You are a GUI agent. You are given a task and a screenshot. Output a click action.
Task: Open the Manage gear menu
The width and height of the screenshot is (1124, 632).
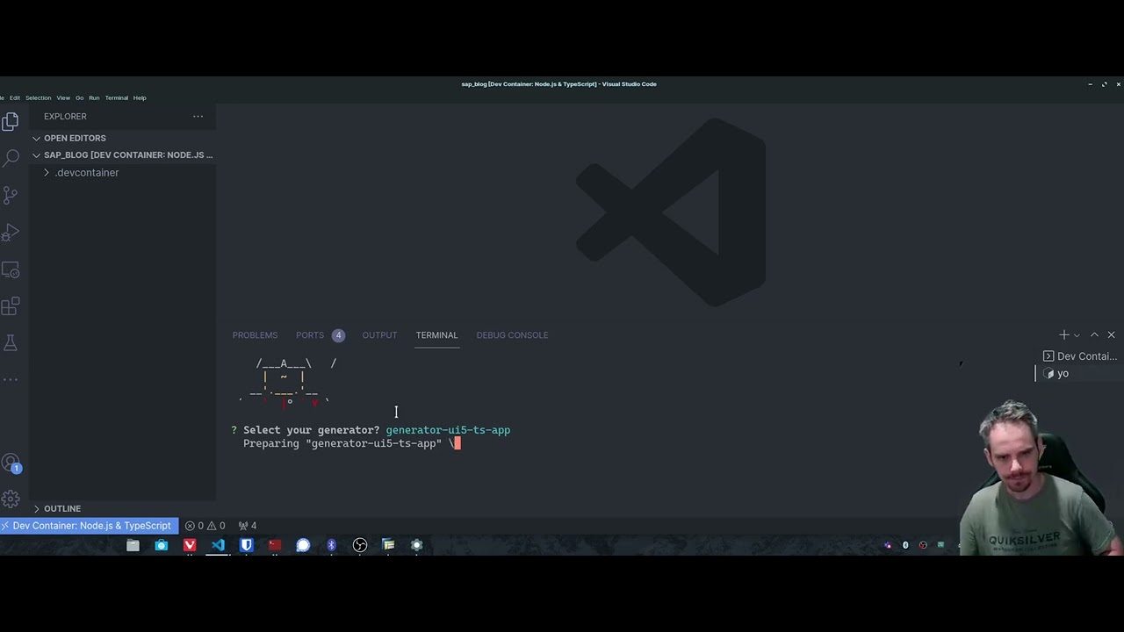pyautogui.click(x=11, y=499)
